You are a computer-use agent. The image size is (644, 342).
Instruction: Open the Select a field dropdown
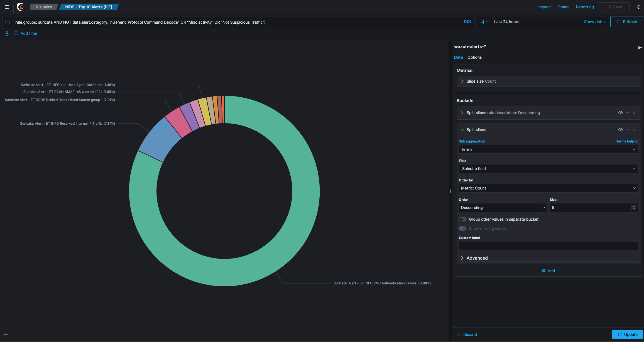tap(548, 169)
